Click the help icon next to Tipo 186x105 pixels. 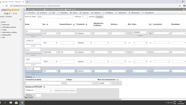pos(47,24)
